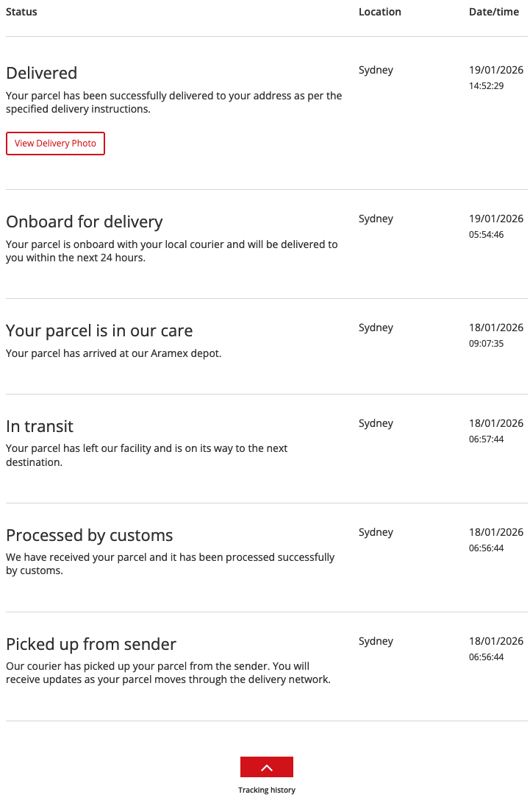Click the Delivered timestamp 14:52:29
Image resolution: width=530 pixels, height=803 pixels.
pyautogui.click(x=486, y=86)
